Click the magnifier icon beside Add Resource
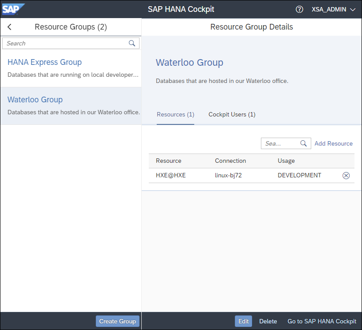This screenshot has width=362, height=330. (303, 143)
